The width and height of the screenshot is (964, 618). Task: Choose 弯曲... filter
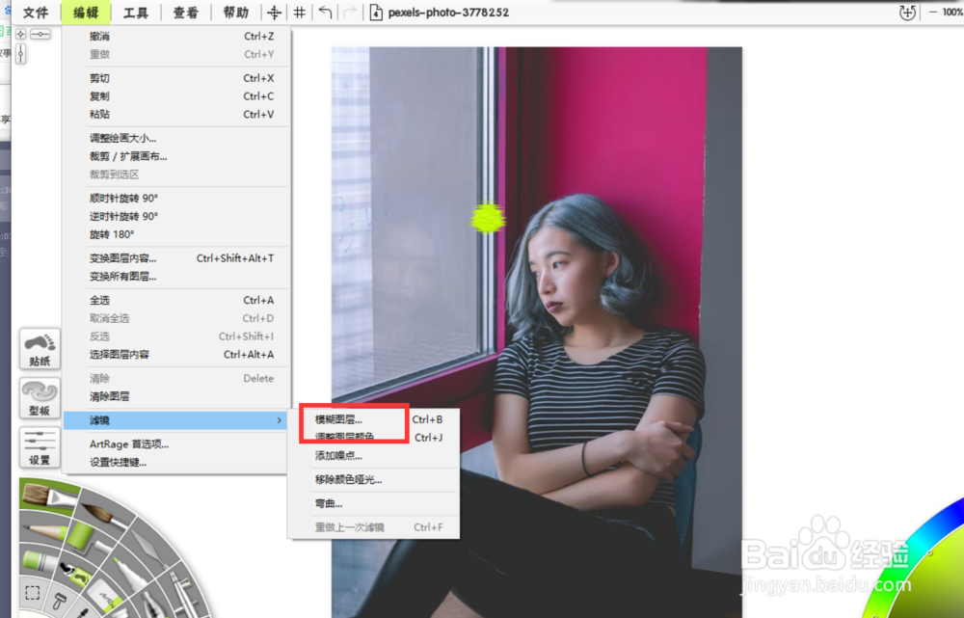374,503
